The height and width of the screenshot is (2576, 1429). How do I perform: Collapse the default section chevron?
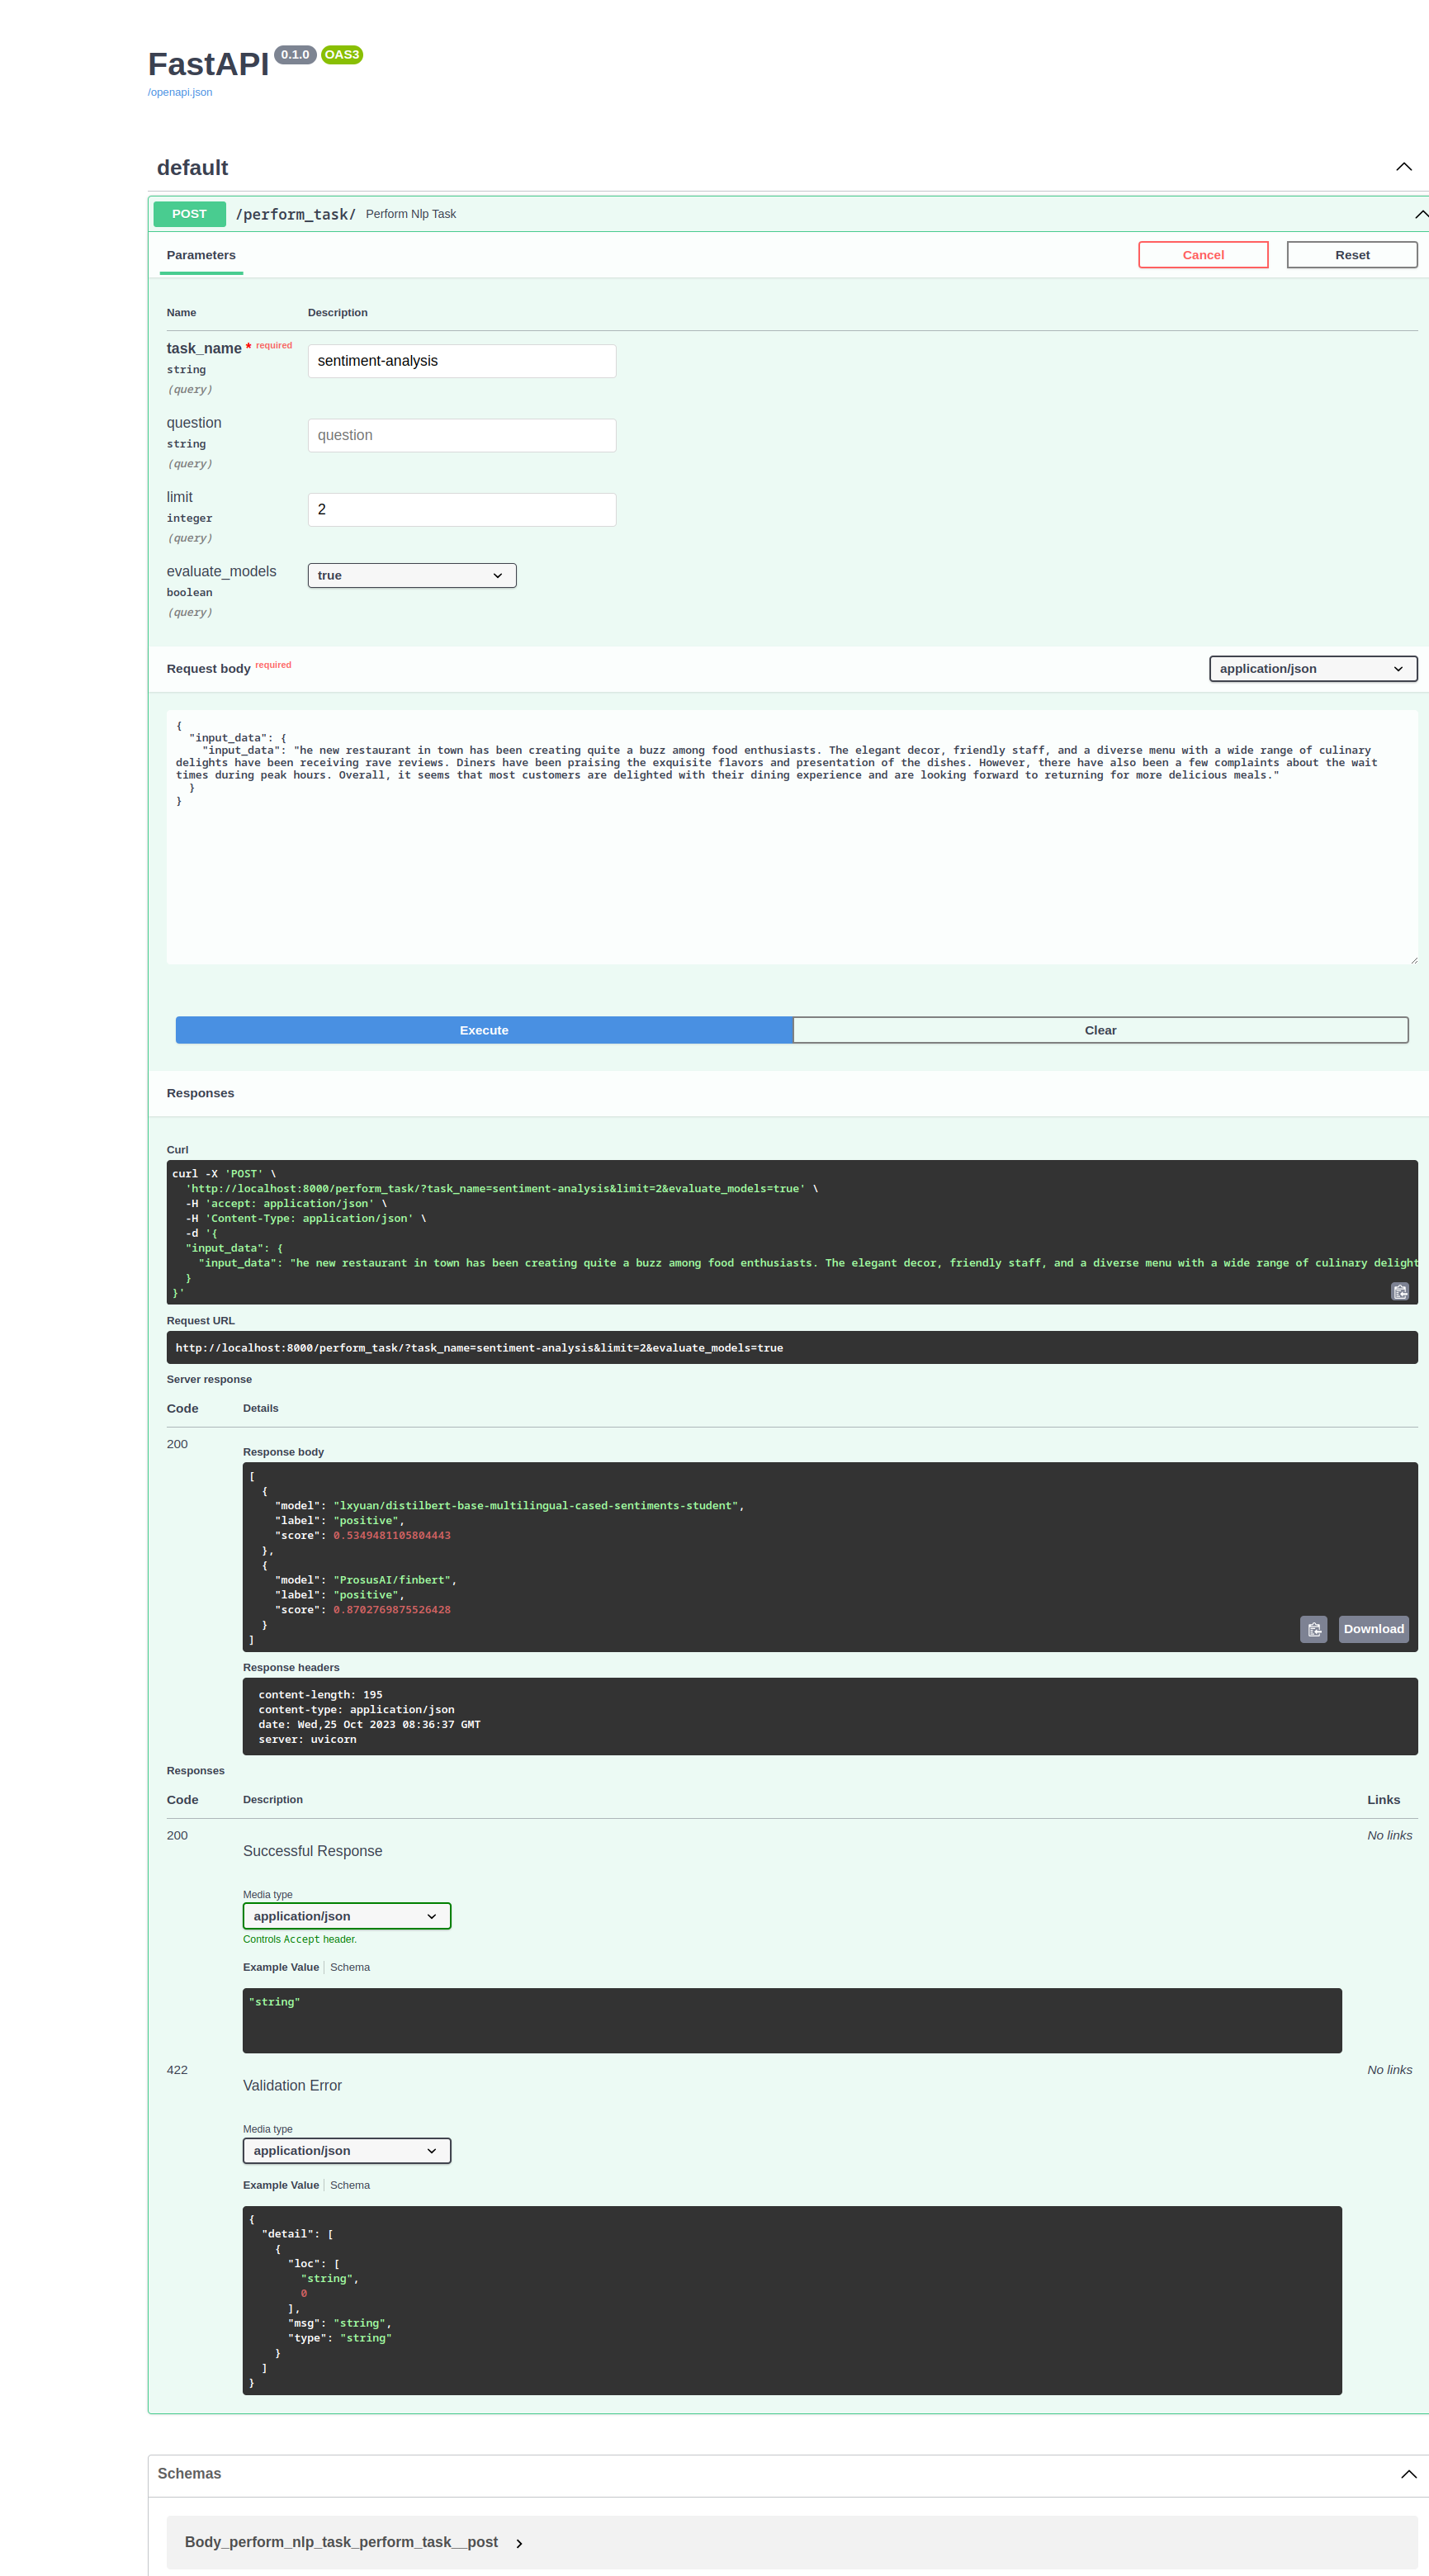(x=1403, y=167)
